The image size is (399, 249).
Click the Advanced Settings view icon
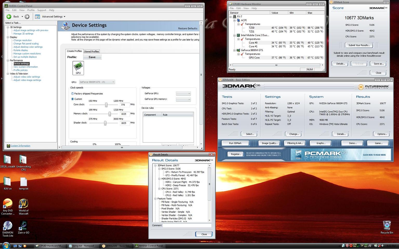tap(37, 17)
